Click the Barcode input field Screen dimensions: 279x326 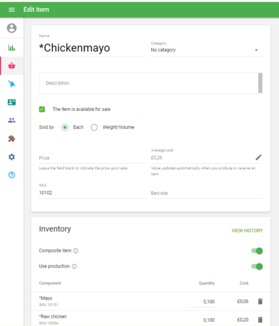click(206, 193)
